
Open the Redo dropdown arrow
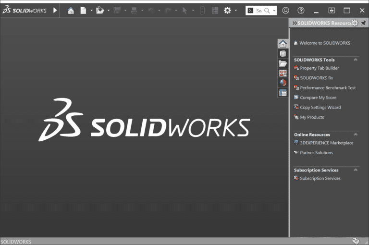click(176, 11)
